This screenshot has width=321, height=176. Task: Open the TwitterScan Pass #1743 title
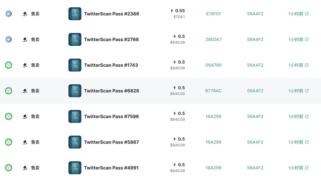coord(111,65)
